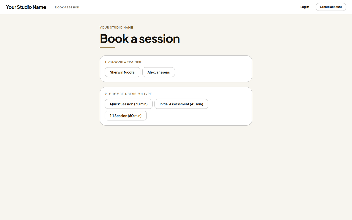Click the Log in link
The image size is (352, 220).
pyautogui.click(x=304, y=7)
